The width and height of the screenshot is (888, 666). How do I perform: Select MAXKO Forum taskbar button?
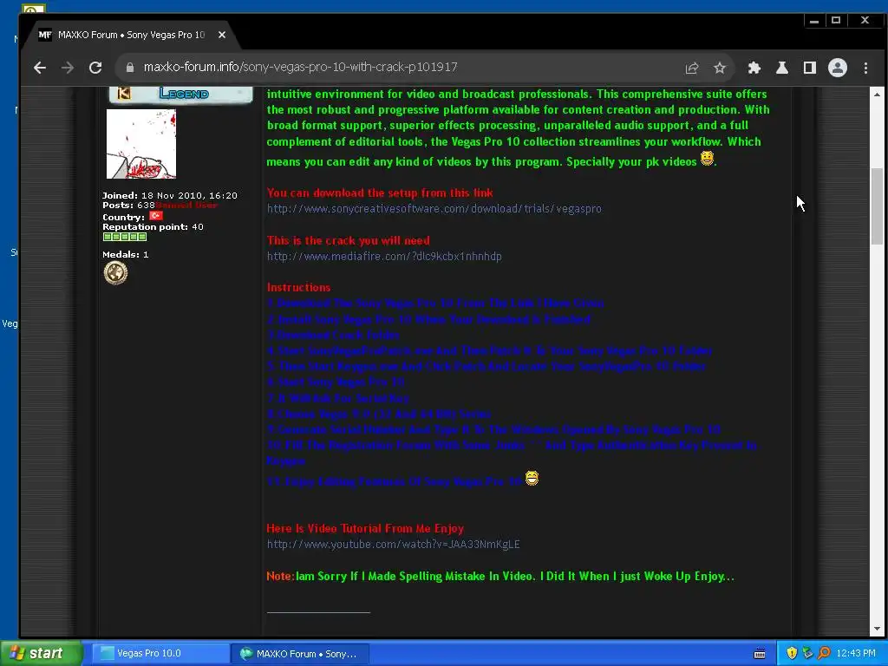coord(301,654)
